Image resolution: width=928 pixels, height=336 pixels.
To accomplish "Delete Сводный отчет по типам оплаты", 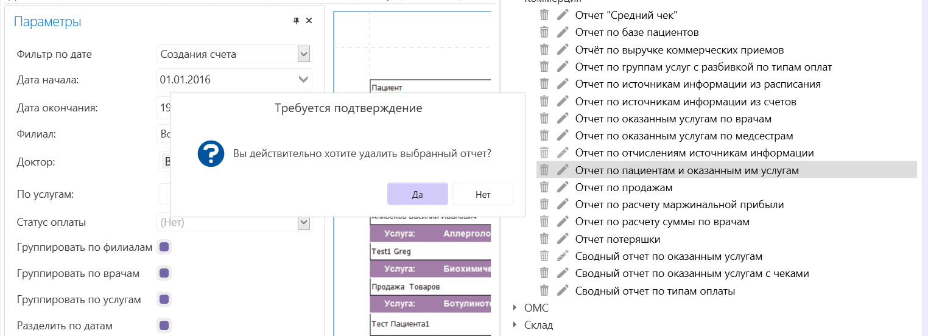I will coord(544,291).
